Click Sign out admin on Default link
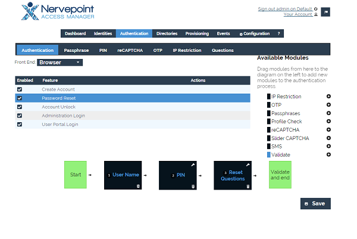Image resolution: width=357 pixels, height=239 pixels. point(284,9)
